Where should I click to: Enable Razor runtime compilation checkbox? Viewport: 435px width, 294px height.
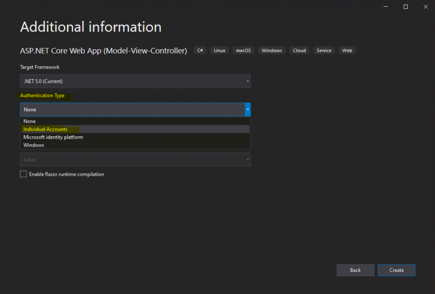(23, 174)
